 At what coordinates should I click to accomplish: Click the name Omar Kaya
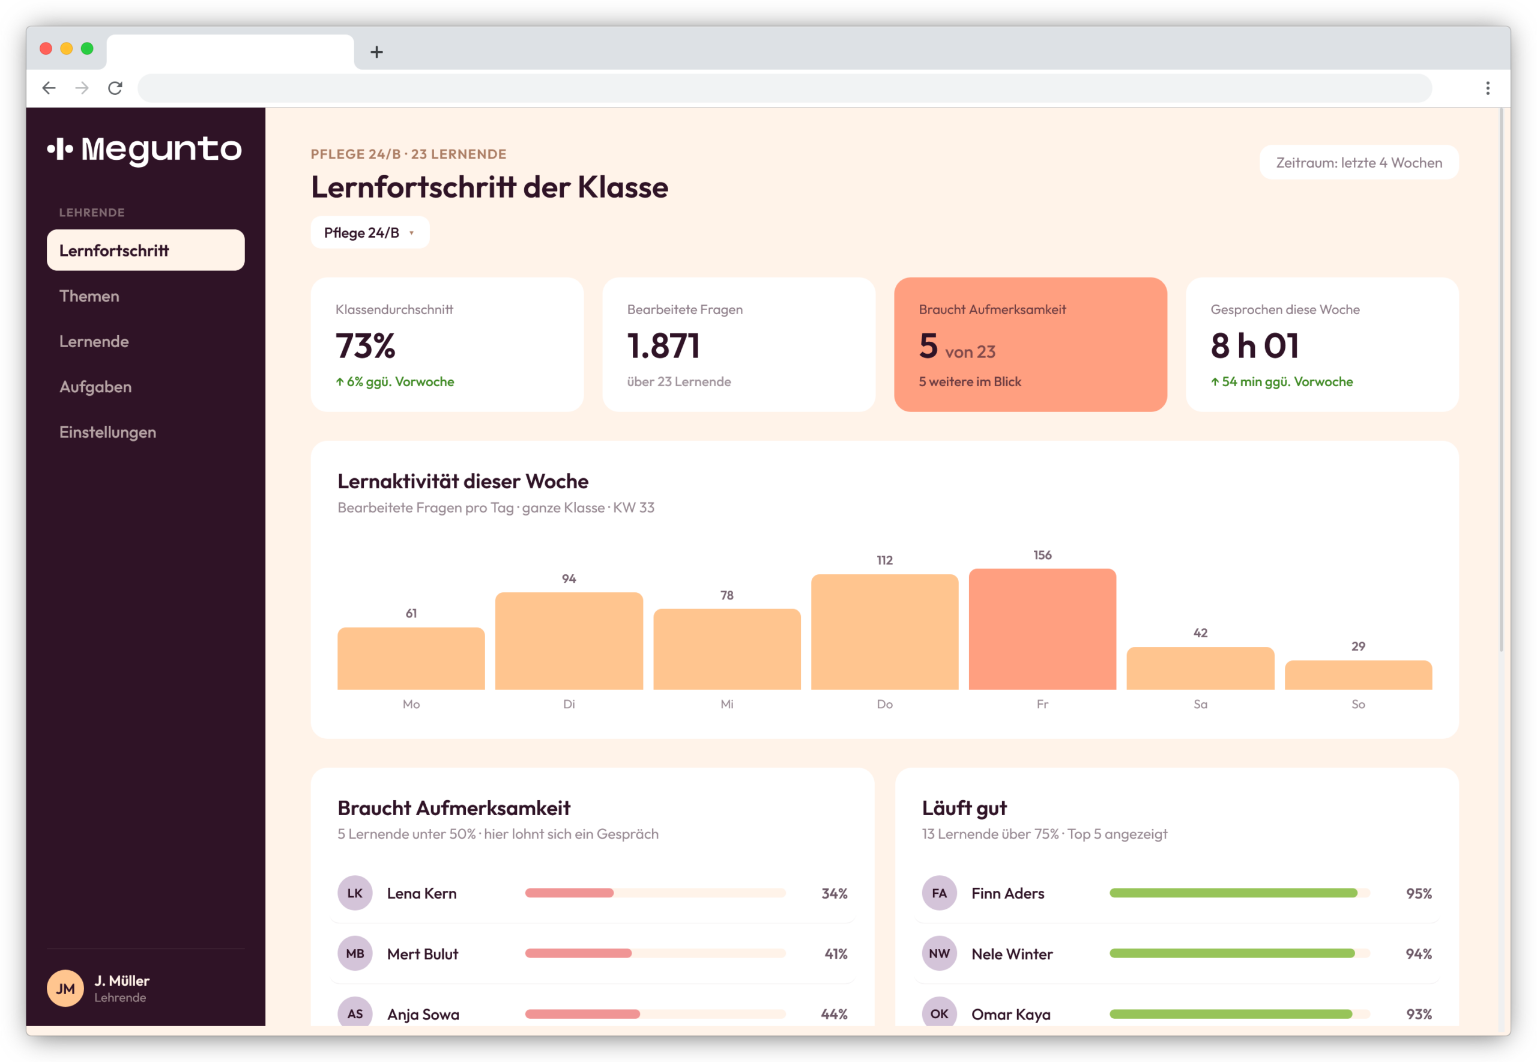click(x=1011, y=1013)
